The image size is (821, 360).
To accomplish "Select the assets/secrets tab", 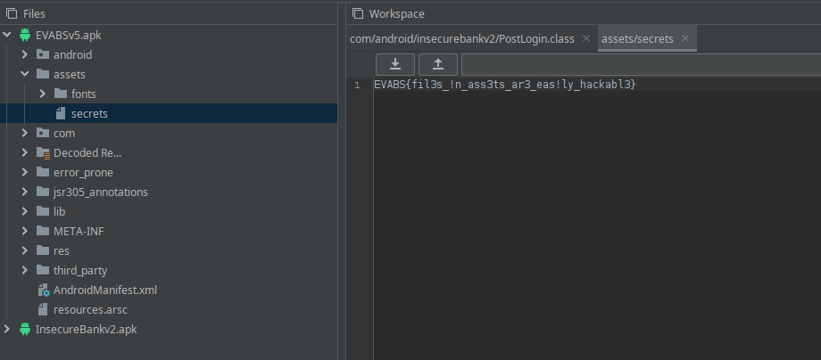I will pos(637,38).
